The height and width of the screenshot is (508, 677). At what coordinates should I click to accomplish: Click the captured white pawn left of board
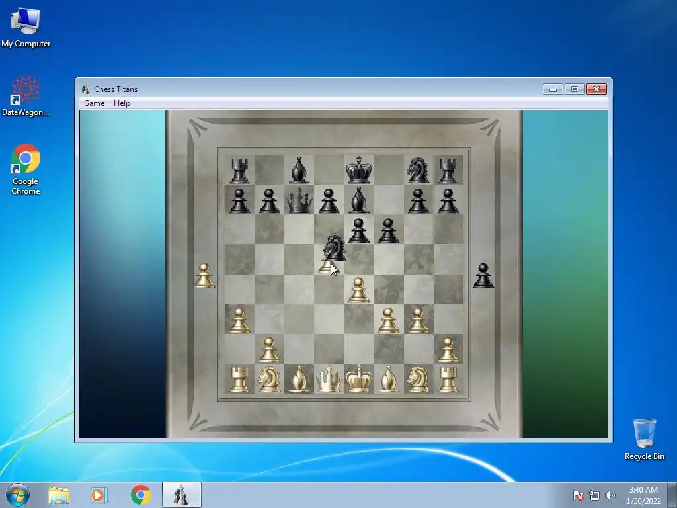(204, 276)
